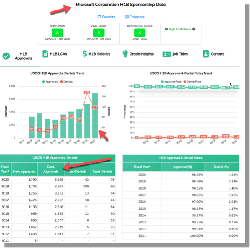Click the New Approvals column header
The width and height of the screenshot is (250, 248).
pos(25,170)
